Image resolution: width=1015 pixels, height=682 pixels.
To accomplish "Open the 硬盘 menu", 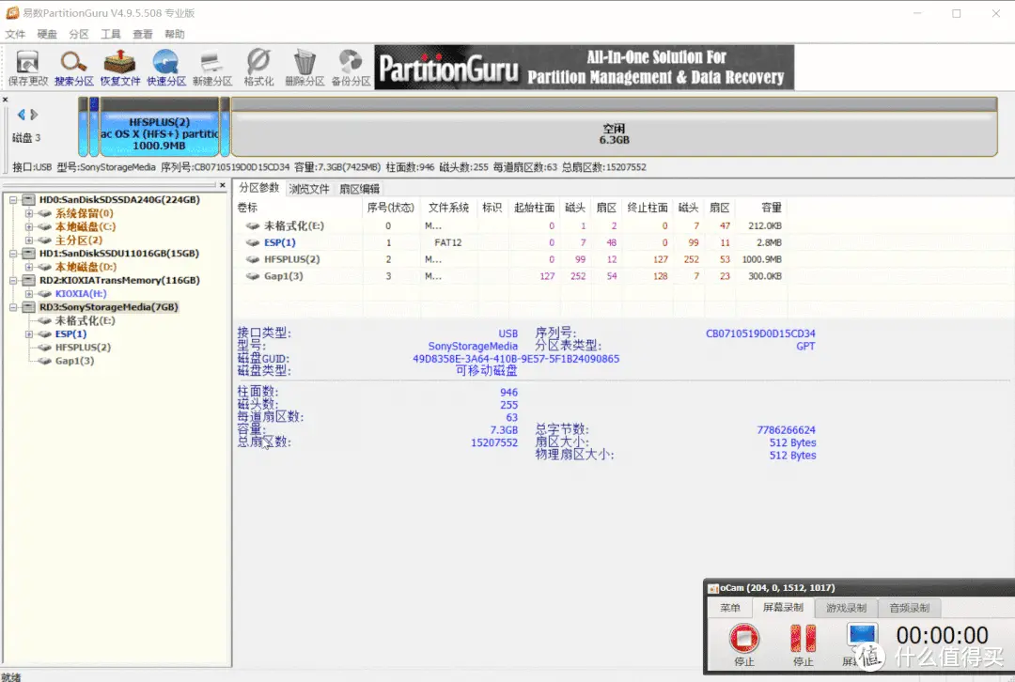I will click(x=47, y=35).
